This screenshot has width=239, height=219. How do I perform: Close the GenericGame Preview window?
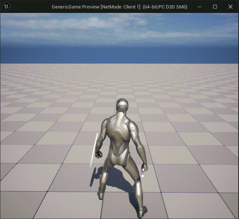[x=230, y=7]
